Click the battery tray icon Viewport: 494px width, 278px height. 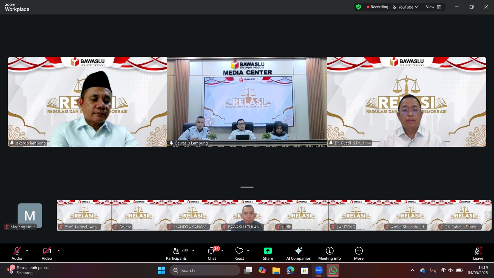459,270
